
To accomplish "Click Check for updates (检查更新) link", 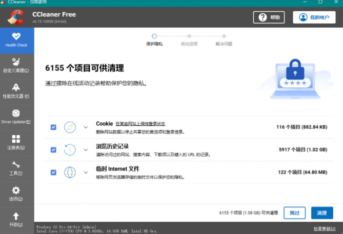I will tap(325, 228).
